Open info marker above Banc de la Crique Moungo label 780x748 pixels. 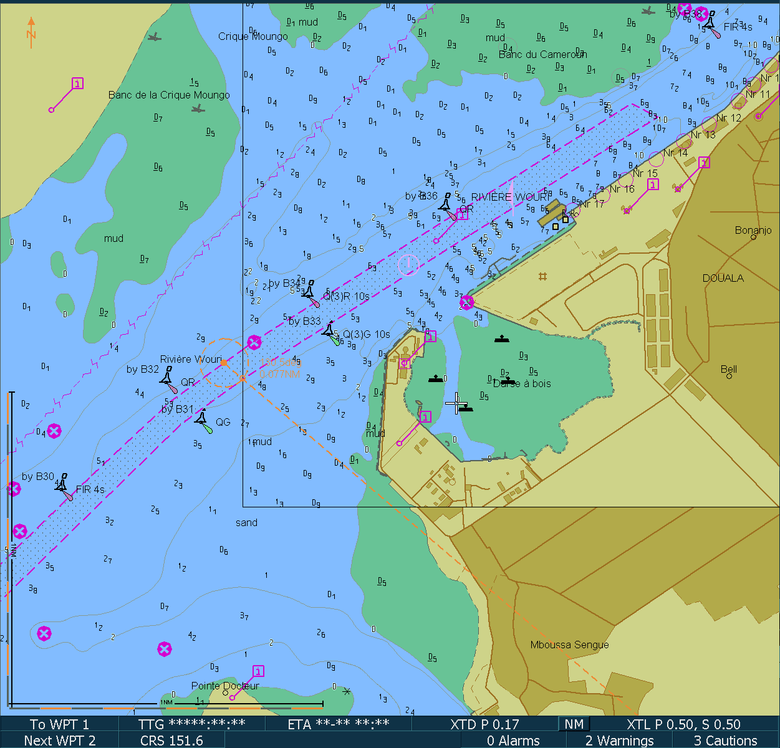click(77, 84)
